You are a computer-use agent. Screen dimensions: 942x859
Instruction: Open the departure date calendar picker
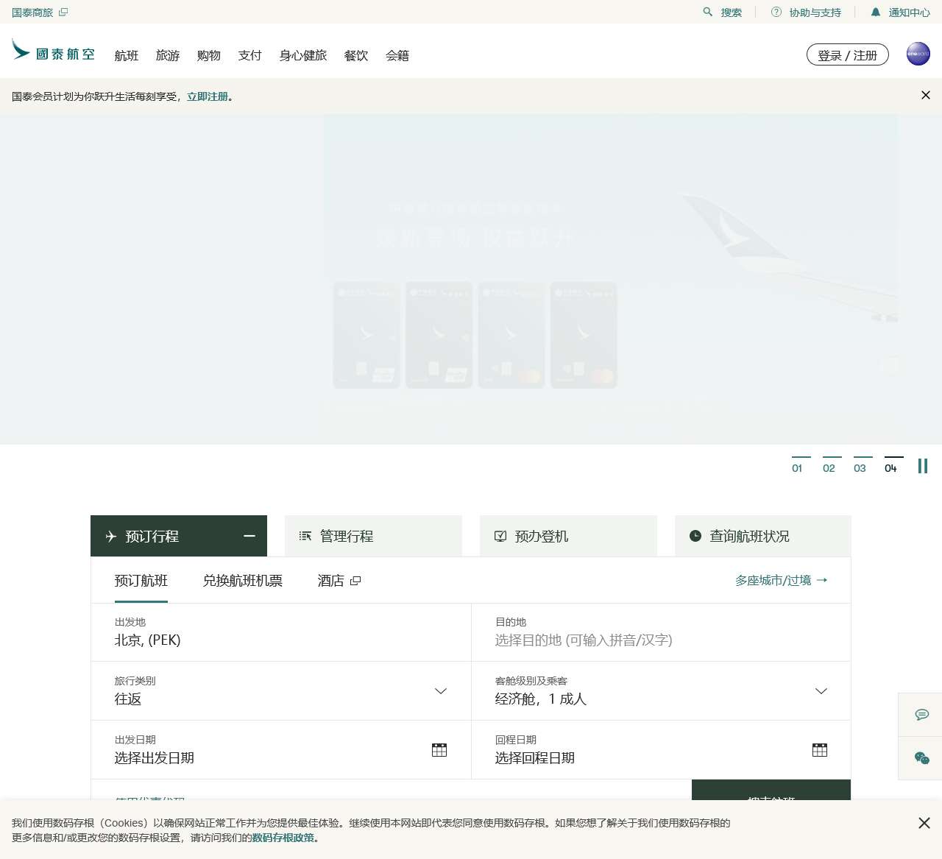pos(439,749)
